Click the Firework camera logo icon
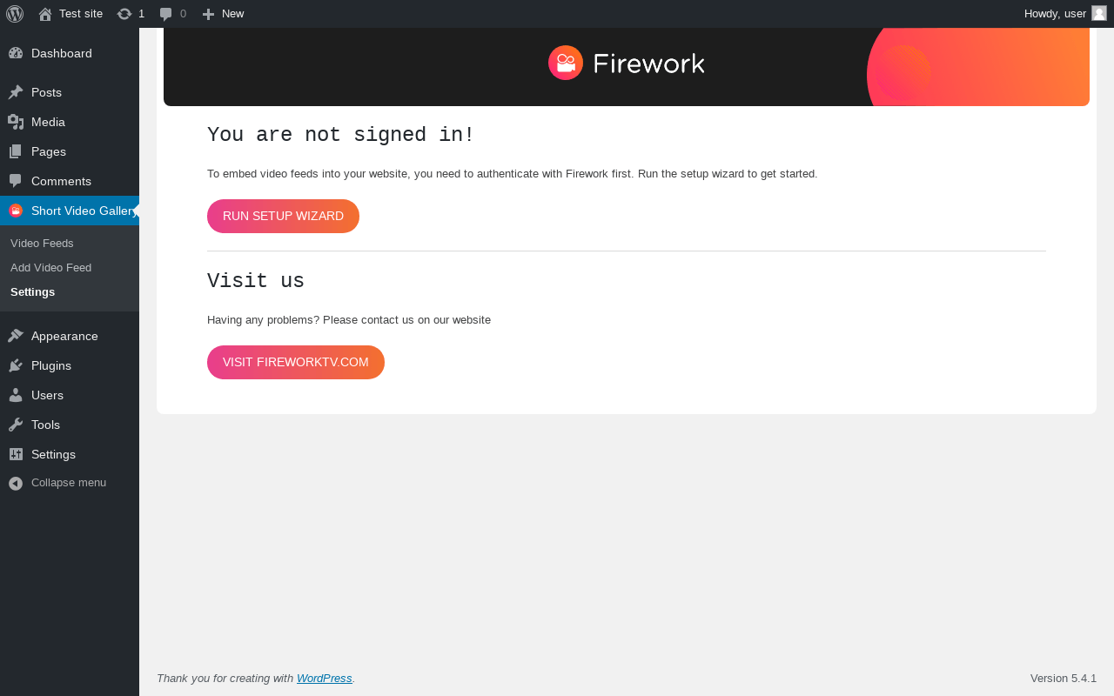Viewport: 1114px width, 696px height. coord(566,63)
